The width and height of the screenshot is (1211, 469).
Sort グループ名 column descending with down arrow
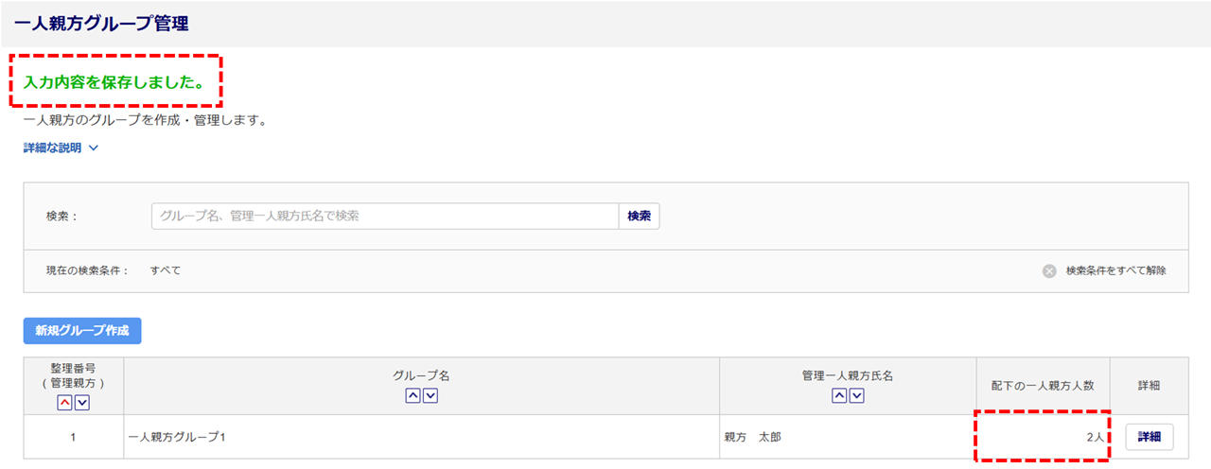click(x=430, y=395)
